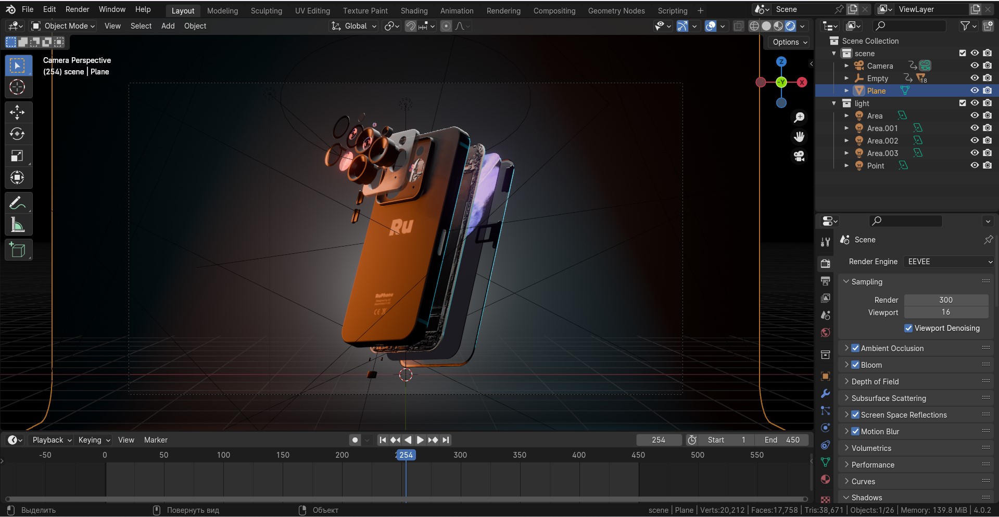
Task: Hide the Camera object in viewport
Action: point(975,66)
